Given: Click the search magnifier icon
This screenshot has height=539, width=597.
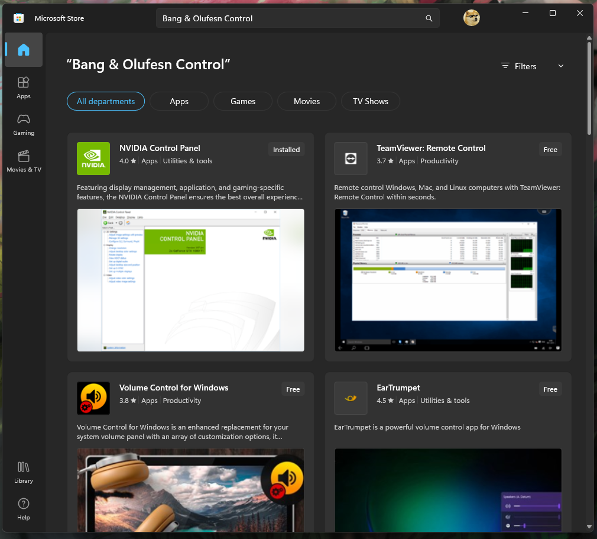Looking at the screenshot, I should [429, 18].
